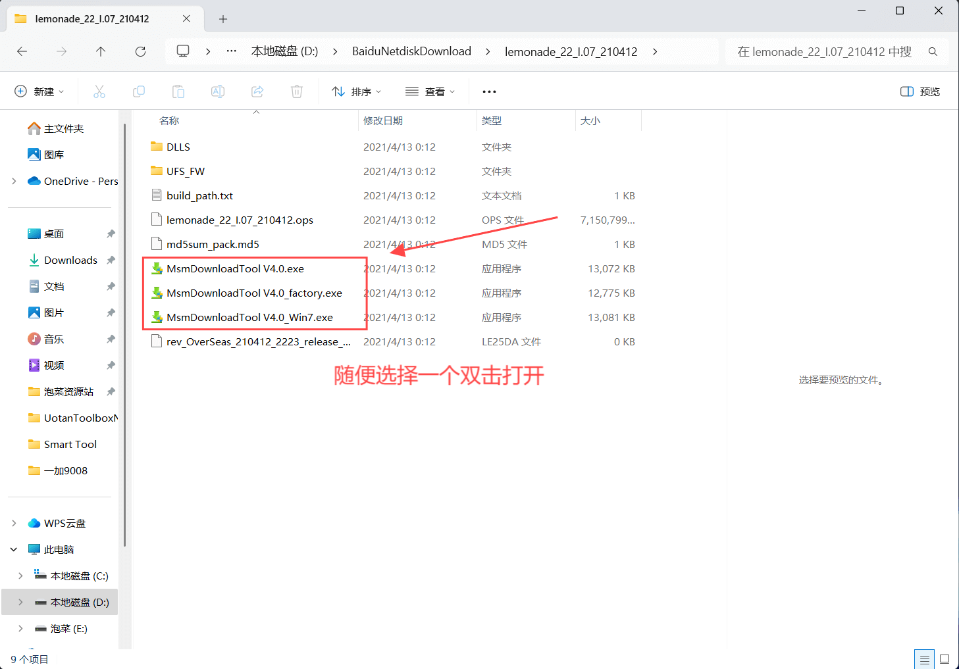
Task: Click the Rename icon in toolbar
Action: pyautogui.click(x=218, y=91)
